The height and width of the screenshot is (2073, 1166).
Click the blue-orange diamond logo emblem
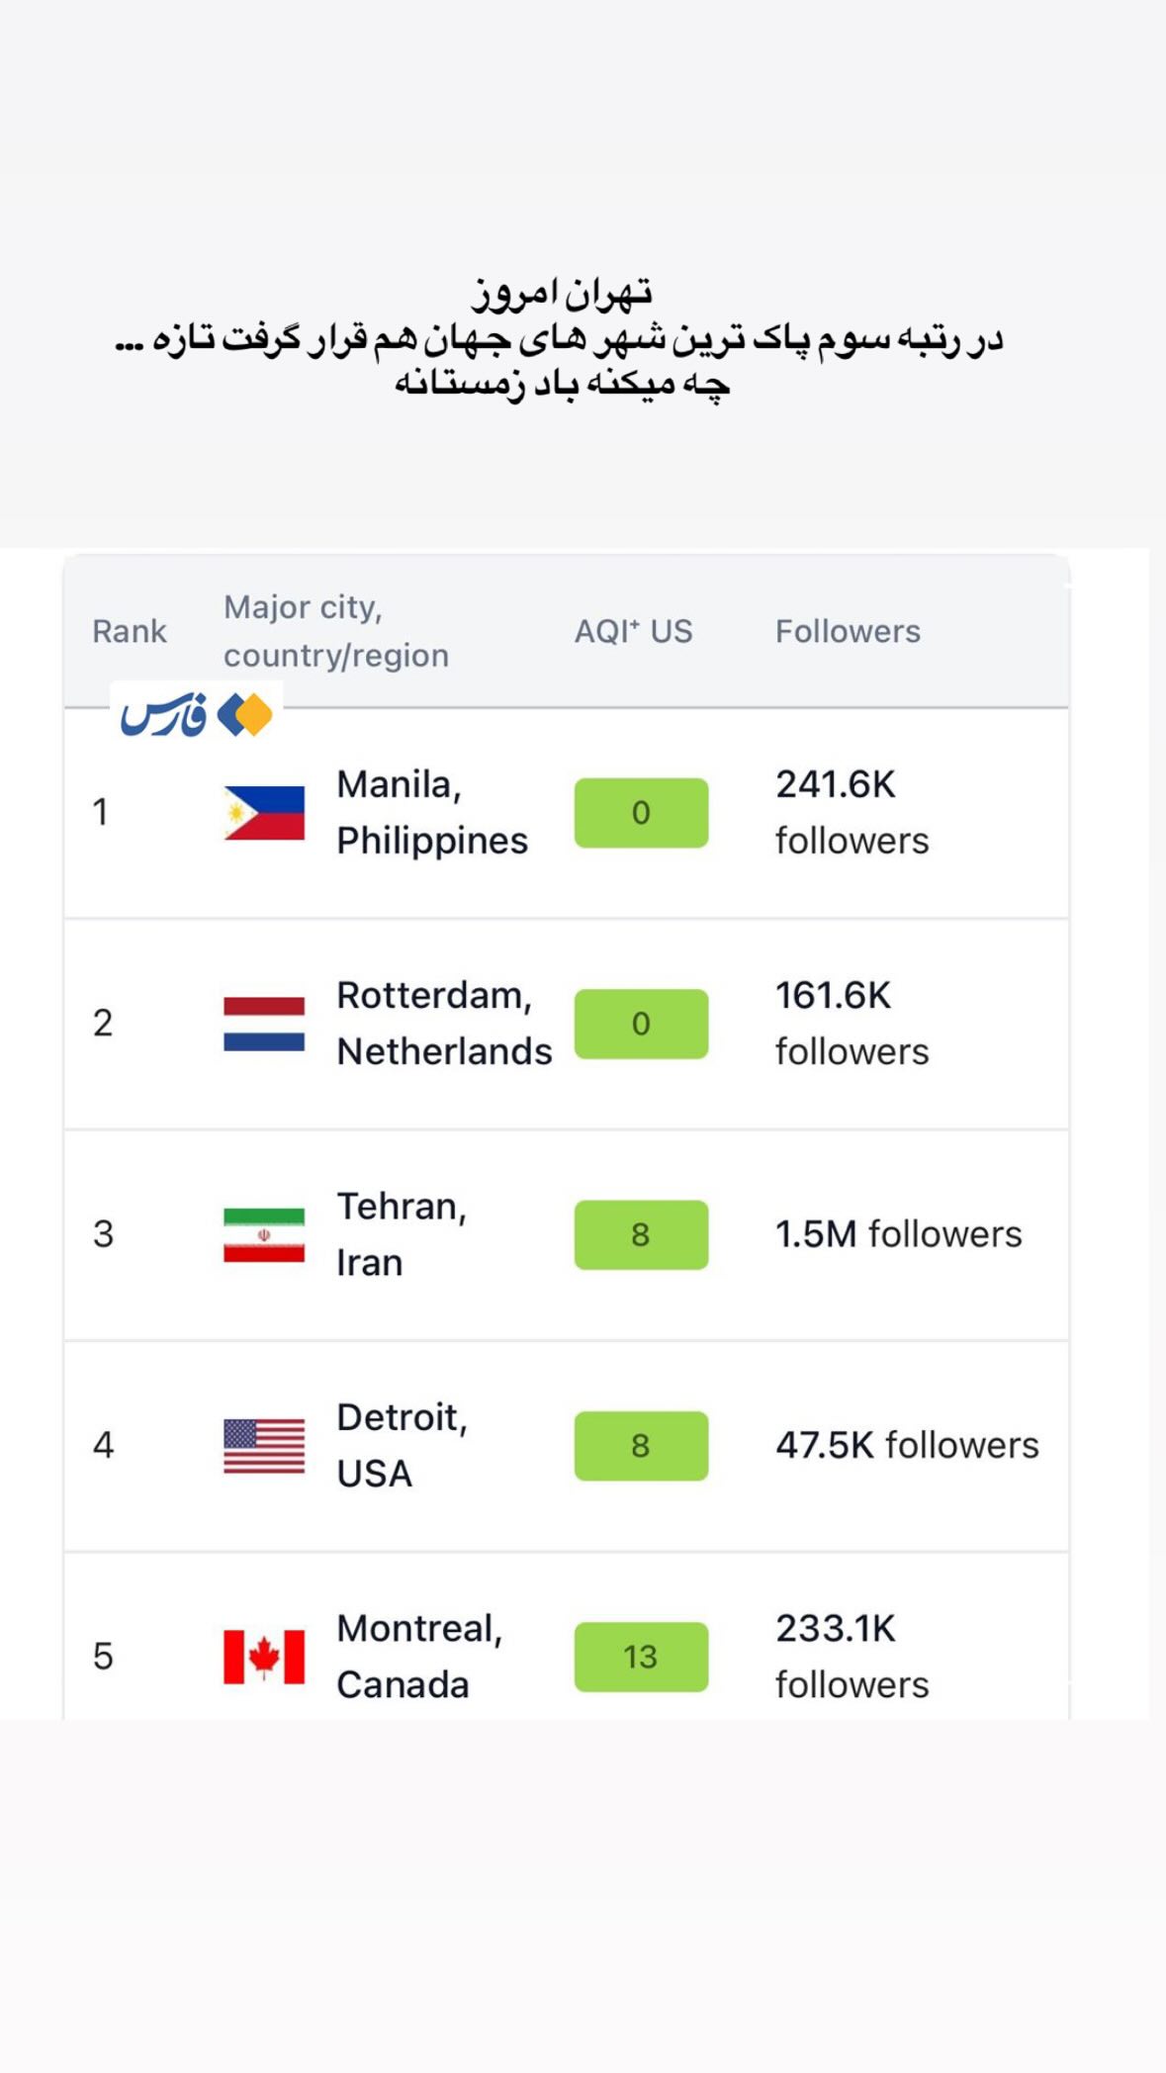[244, 715]
